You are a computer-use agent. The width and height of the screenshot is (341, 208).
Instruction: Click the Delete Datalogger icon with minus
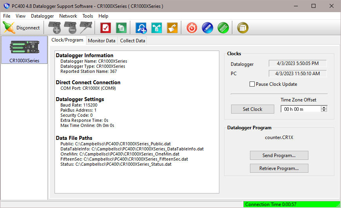70,28
